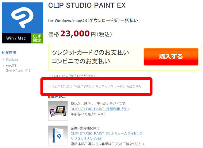Click the arrow bullet beside macOS
The width and height of the screenshot is (203, 148).
pos(3,66)
